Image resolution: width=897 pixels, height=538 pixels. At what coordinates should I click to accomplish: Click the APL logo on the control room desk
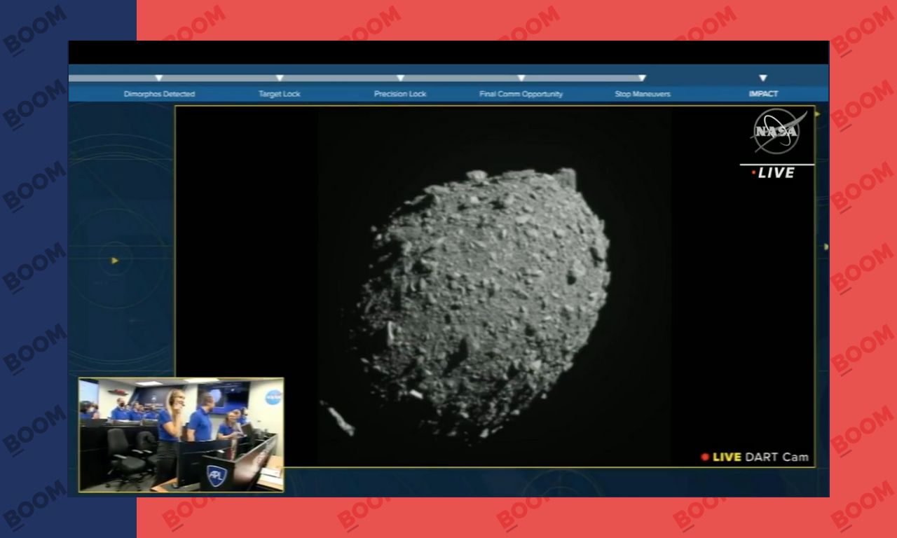point(216,476)
